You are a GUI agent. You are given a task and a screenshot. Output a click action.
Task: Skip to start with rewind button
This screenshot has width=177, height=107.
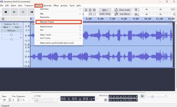tap(31, 12)
